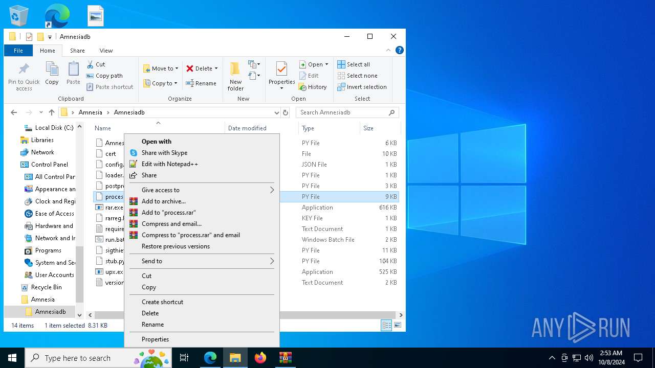The image size is (655, 368).
Task: Click the Cut scissors in the ribbon
Action: [90, 64]
